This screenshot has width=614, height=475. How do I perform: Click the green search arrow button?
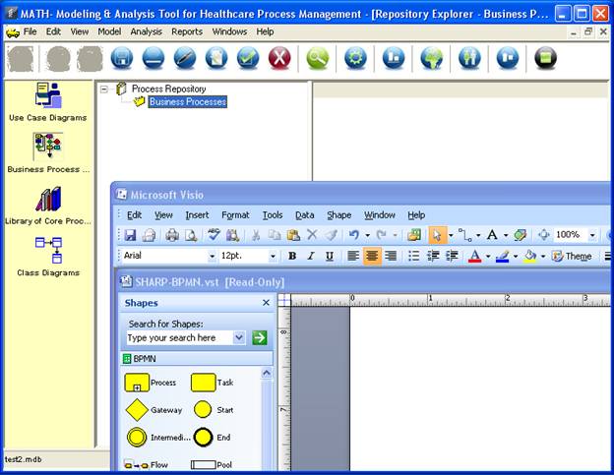(260, 337)
